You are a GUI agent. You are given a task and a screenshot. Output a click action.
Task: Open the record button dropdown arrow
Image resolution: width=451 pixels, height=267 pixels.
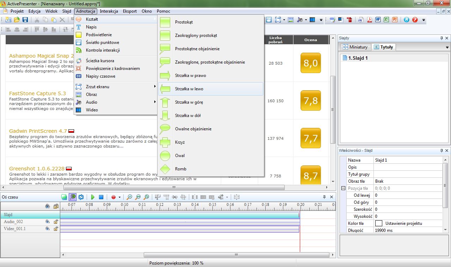coord(119,197)
